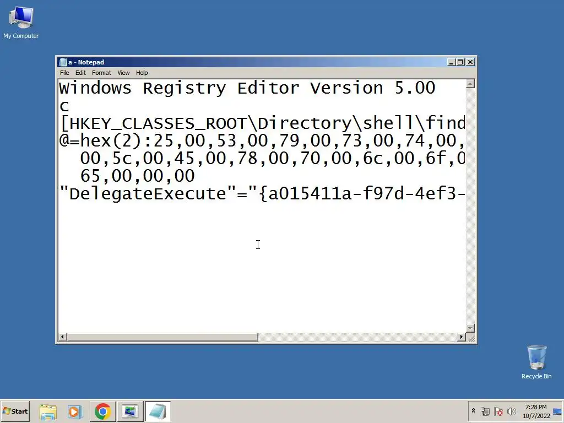Click the network tray icon
This screenshot has height=423, width=564.
tap(485, 411)
